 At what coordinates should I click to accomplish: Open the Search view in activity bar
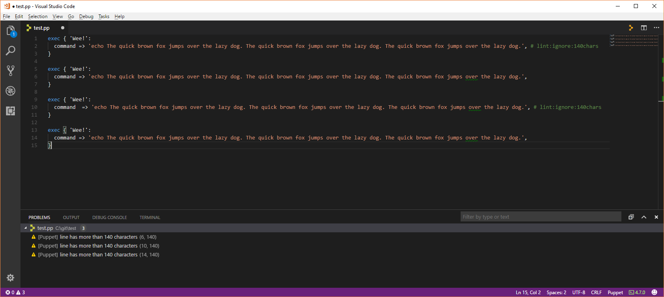[10, 51]
